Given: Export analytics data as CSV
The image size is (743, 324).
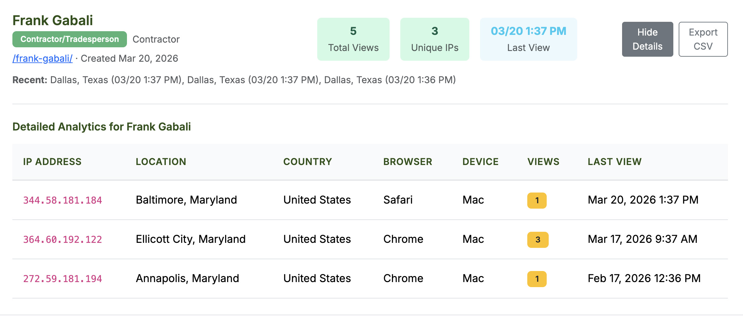Looking at the screenshot, I should click(702, 39).
